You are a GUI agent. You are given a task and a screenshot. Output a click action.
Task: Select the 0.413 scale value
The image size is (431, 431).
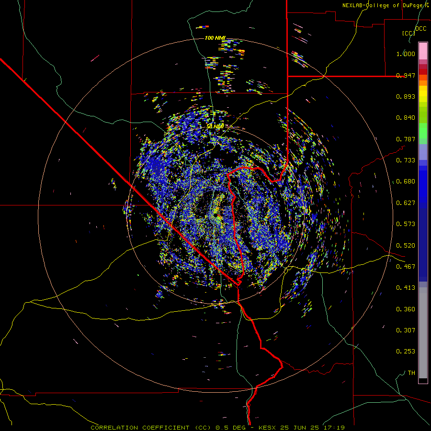[406, 288]
